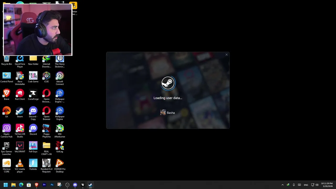
Task: Open Ubisoft Connect desktop shortcut
Action: pyautogui.click(x=60, y=78)
